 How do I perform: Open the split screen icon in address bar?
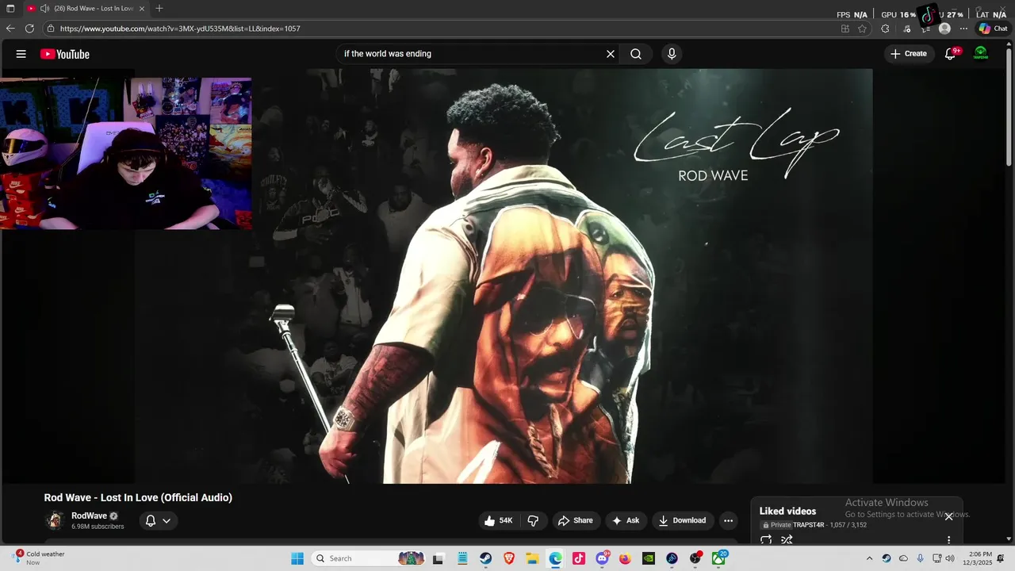click(845, 29)
